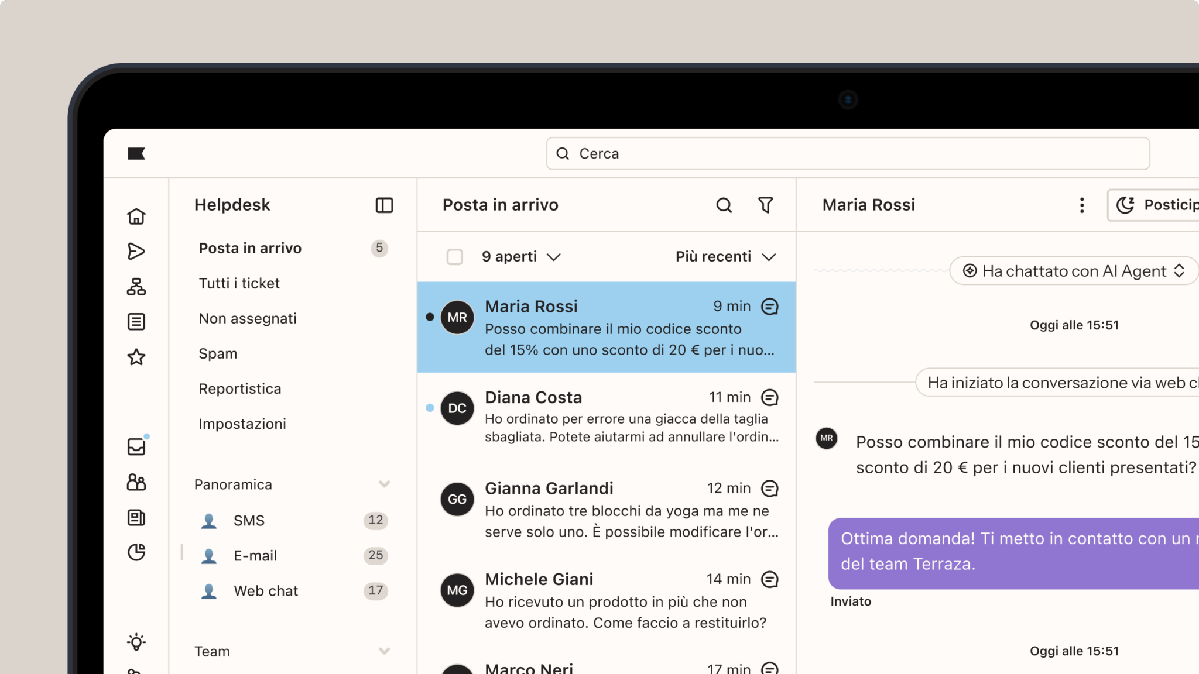Viewport: 1199px width, 674px height.
Task: Open the three-dot menu next to Maria Rossi
Action: 1082,205
